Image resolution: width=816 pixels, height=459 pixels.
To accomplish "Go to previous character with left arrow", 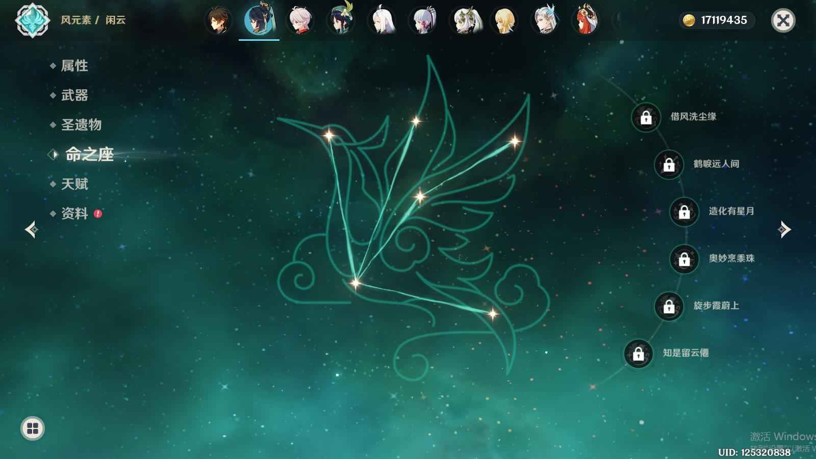I will coord(31,229).
